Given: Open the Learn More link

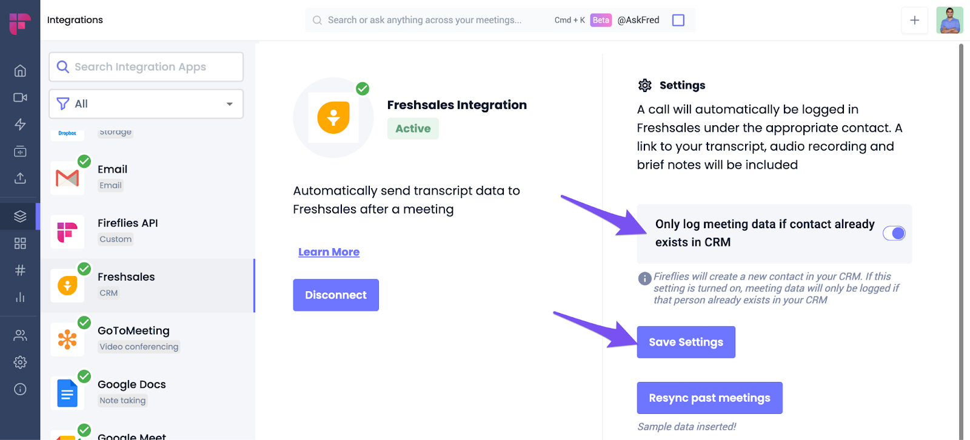Looking at the screenshot, I should [x=329, y=252].
